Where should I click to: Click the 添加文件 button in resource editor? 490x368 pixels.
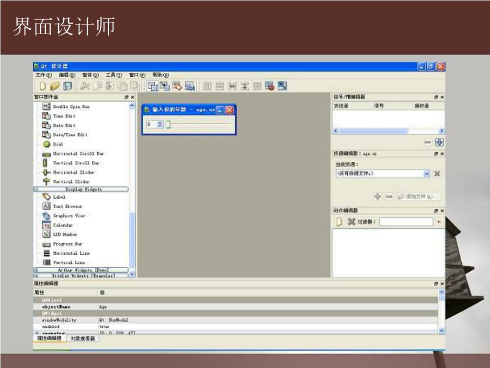[x=419, y=196]
